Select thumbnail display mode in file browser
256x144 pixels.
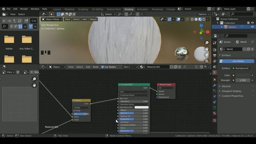[x=20, y=26]
